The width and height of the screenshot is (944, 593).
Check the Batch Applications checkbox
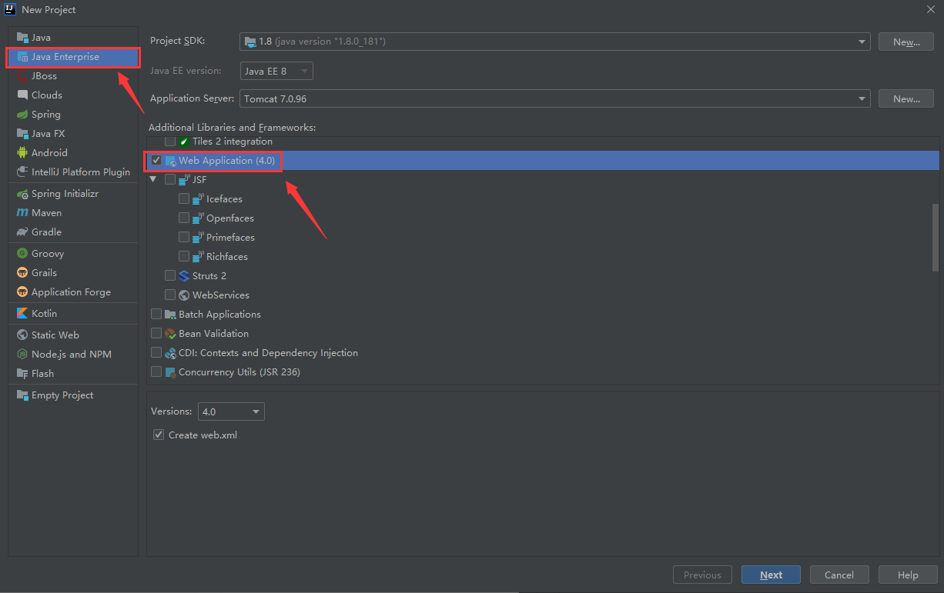pyautogui.click(x=156, y=315)
